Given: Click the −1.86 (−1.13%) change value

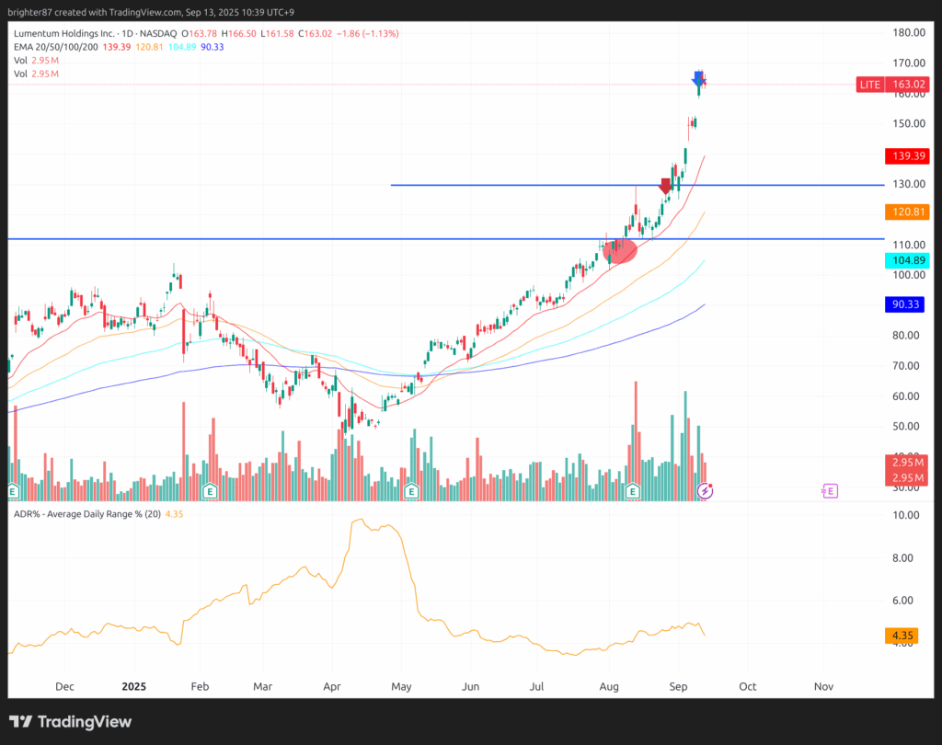Looking at the screenshot, I should [x=368, y=34].
